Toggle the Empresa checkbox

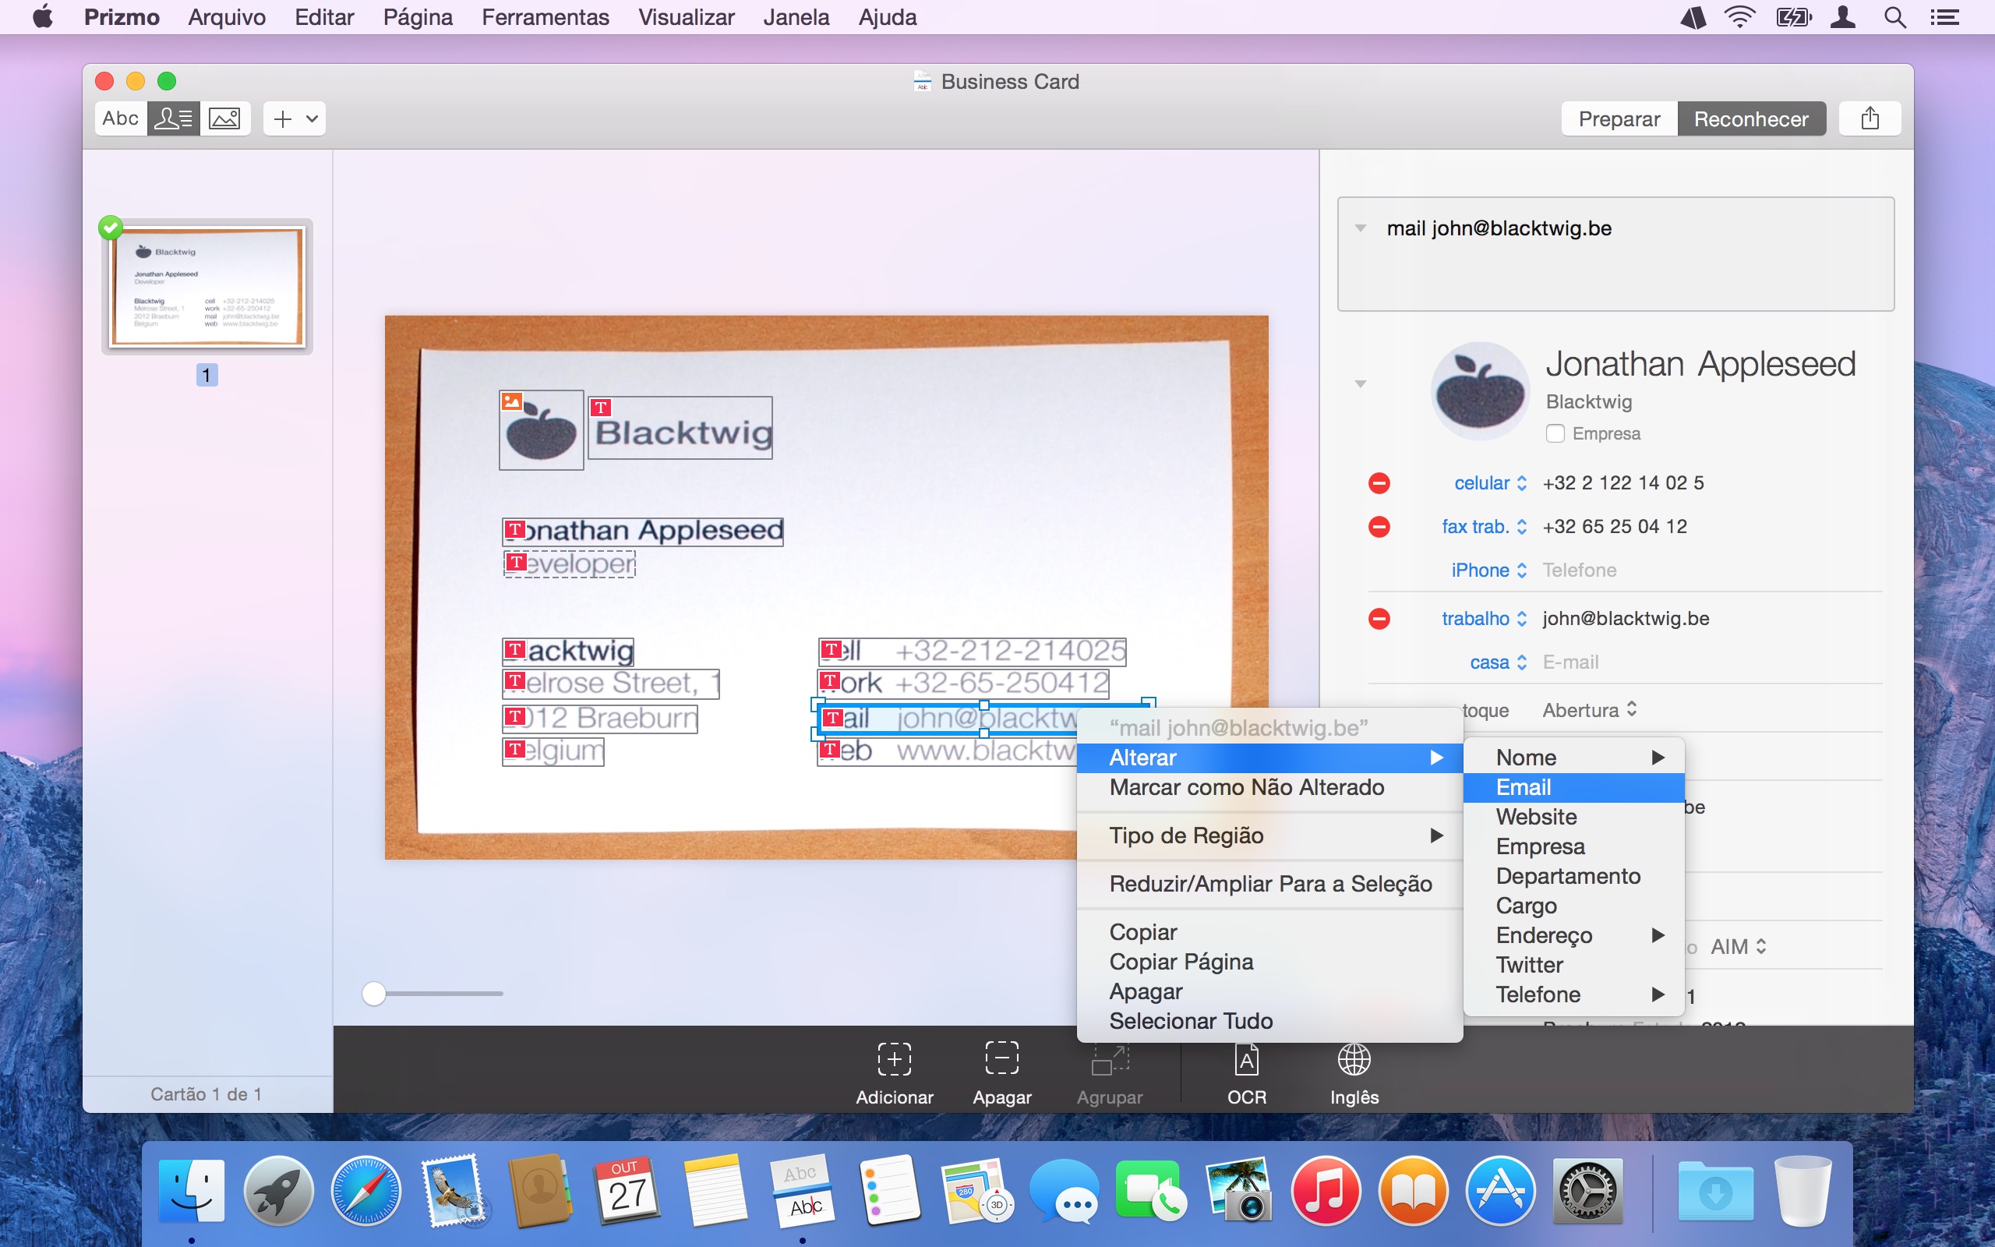click(x=1555, y=434)
